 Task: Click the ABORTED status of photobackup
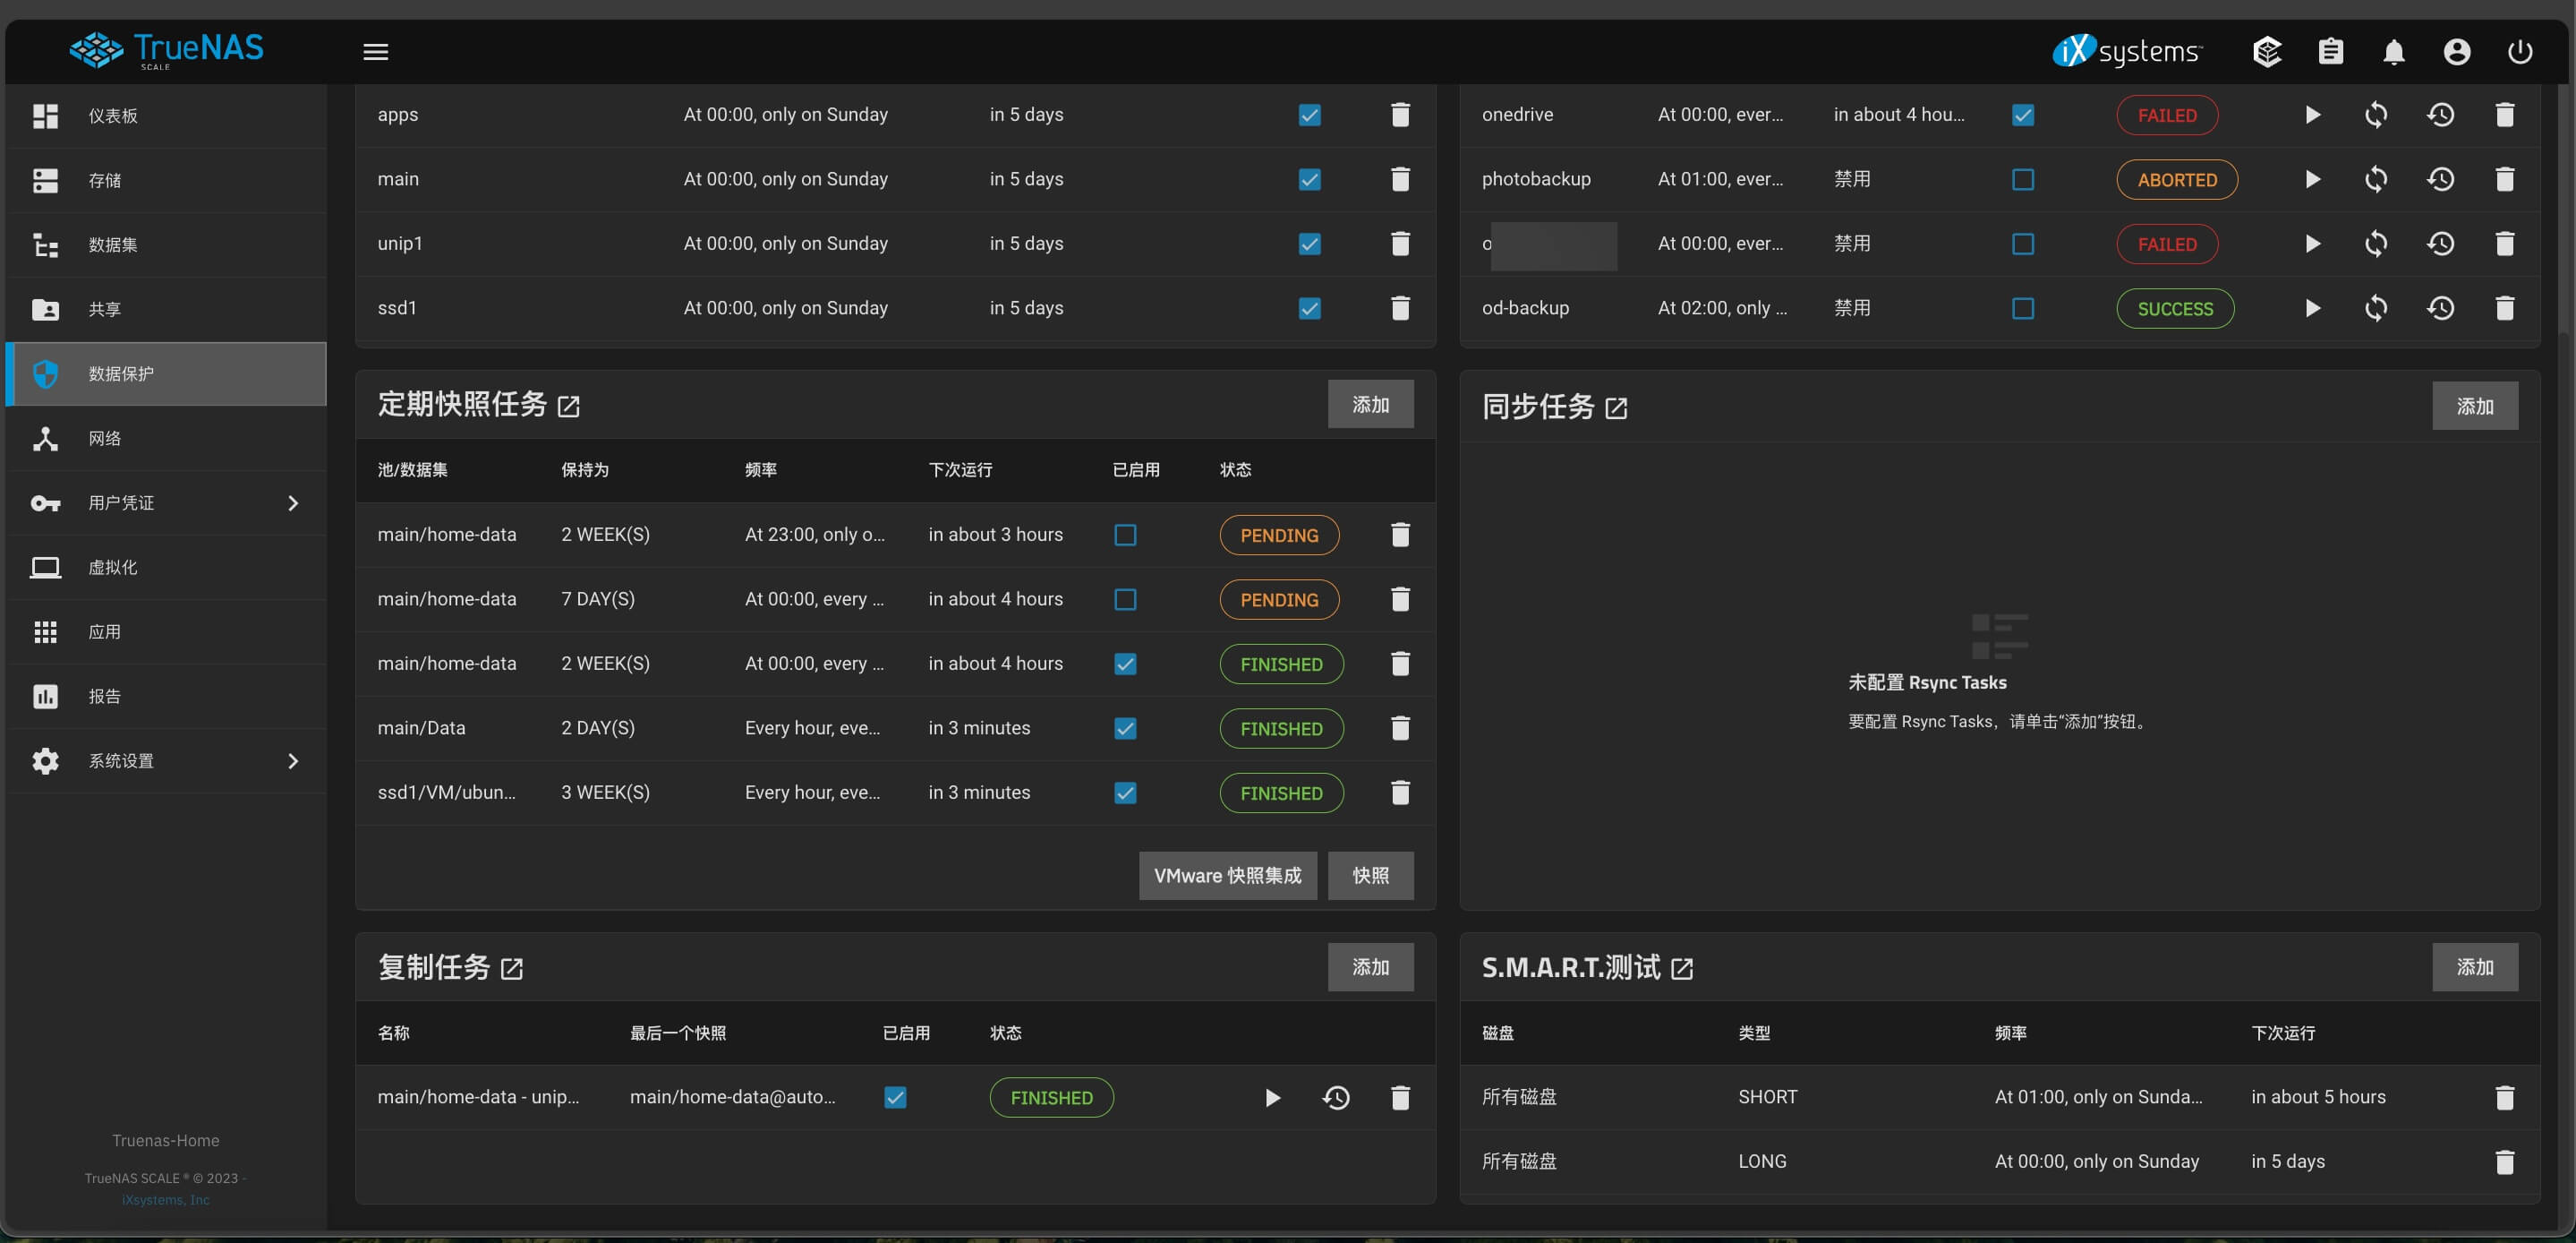pos(2177,180)
